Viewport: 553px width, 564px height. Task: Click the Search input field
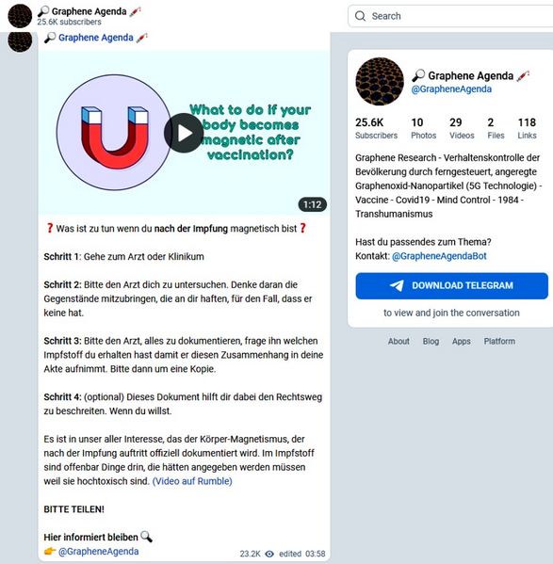(x=450, y=16)
